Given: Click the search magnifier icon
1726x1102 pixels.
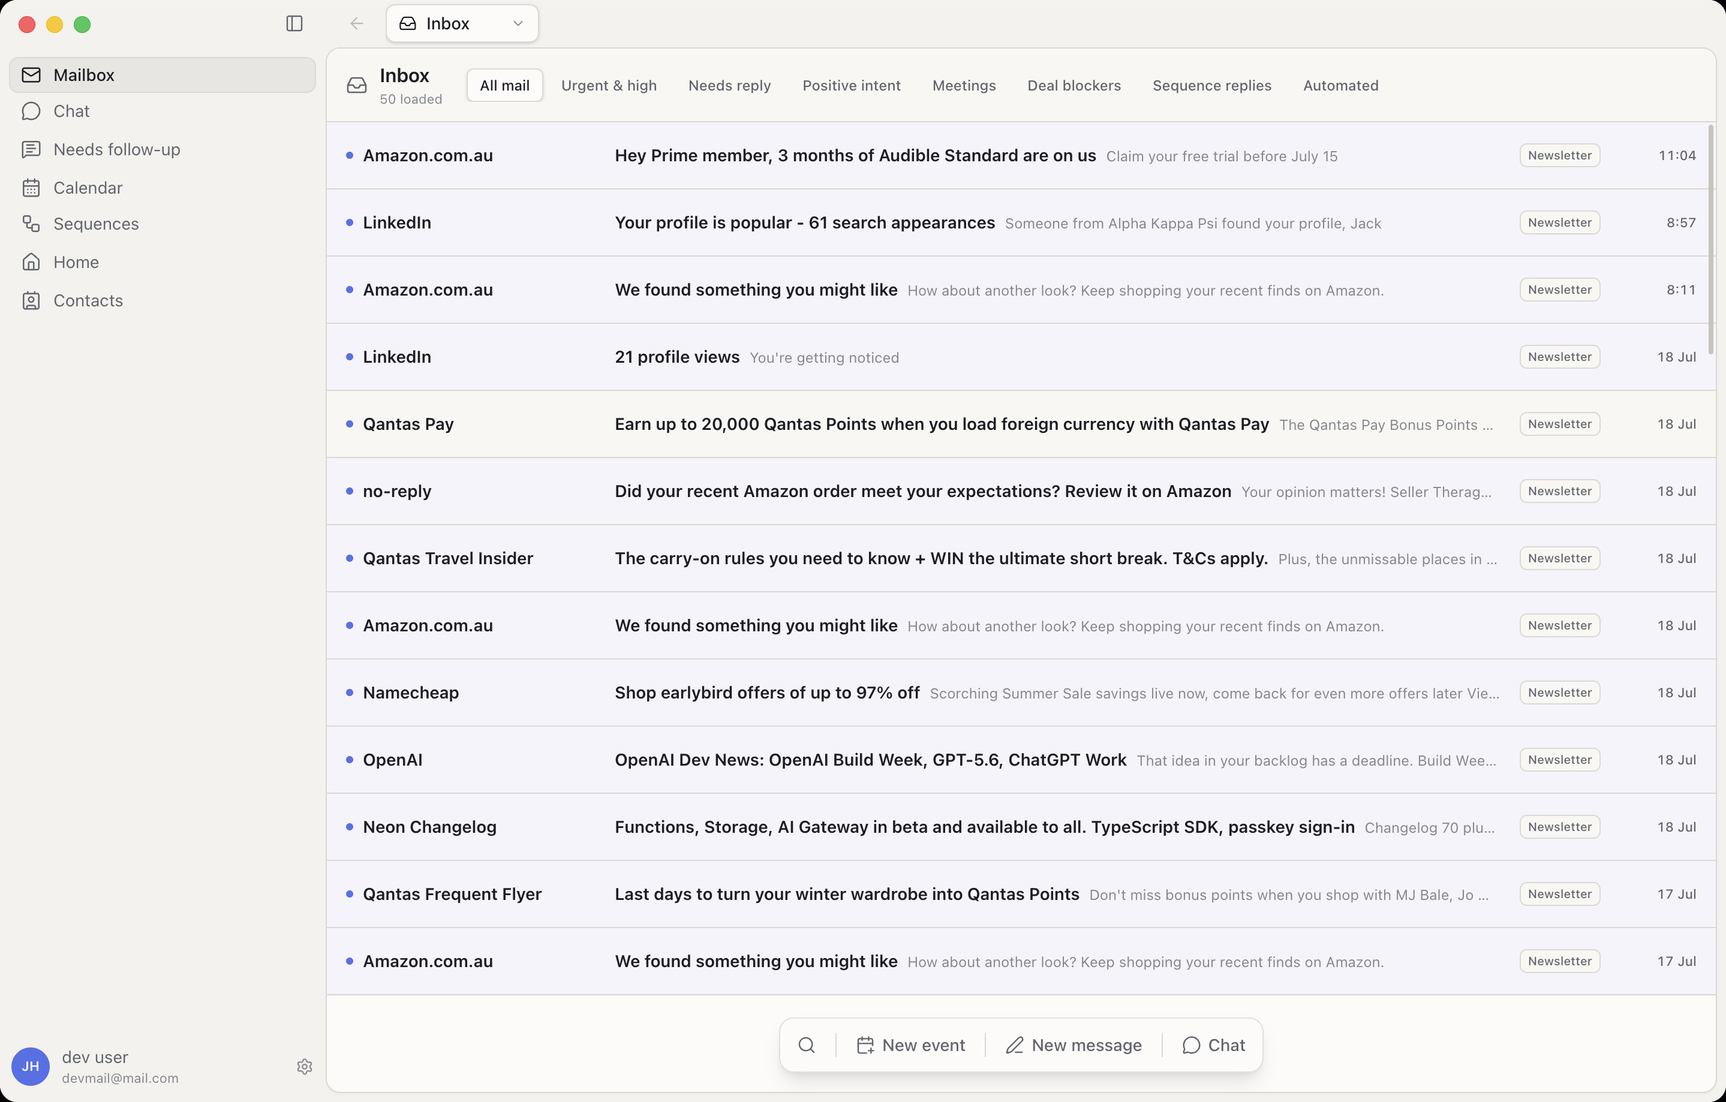Looking at the screenshot, I should (807, 1044).
